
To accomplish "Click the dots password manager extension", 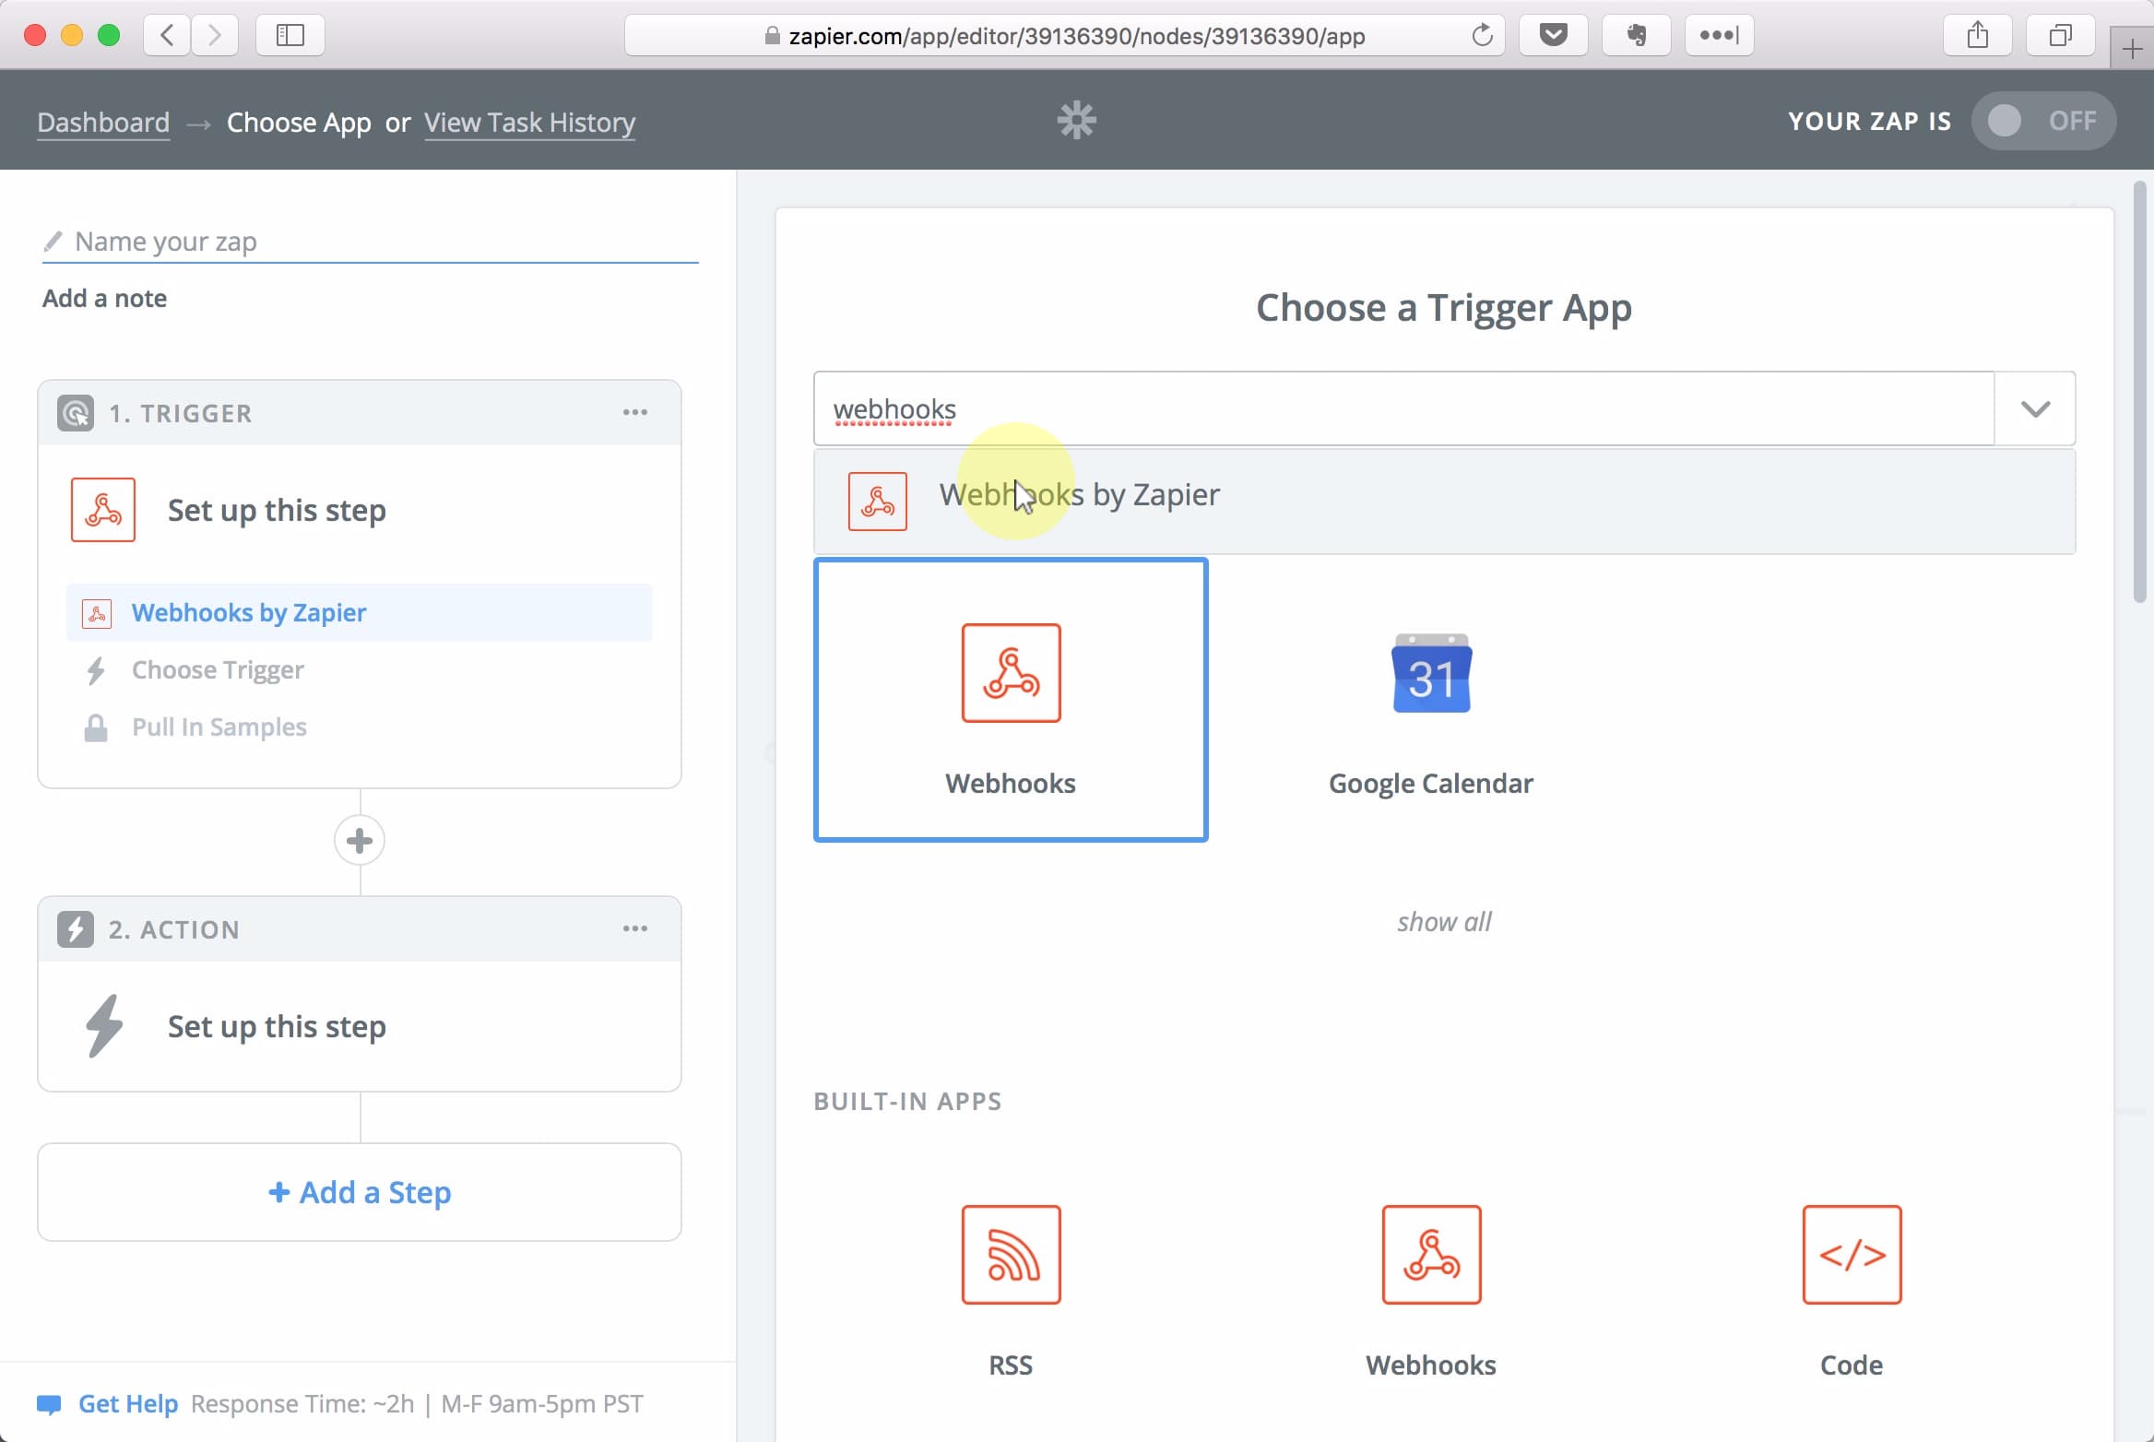I will coord(1719,35).
